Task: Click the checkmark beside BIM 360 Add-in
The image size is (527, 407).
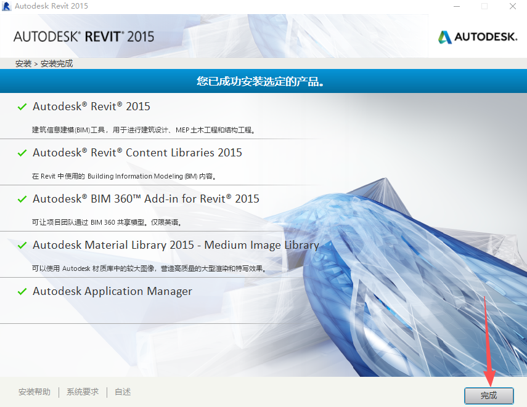Action: click(22, 199)
